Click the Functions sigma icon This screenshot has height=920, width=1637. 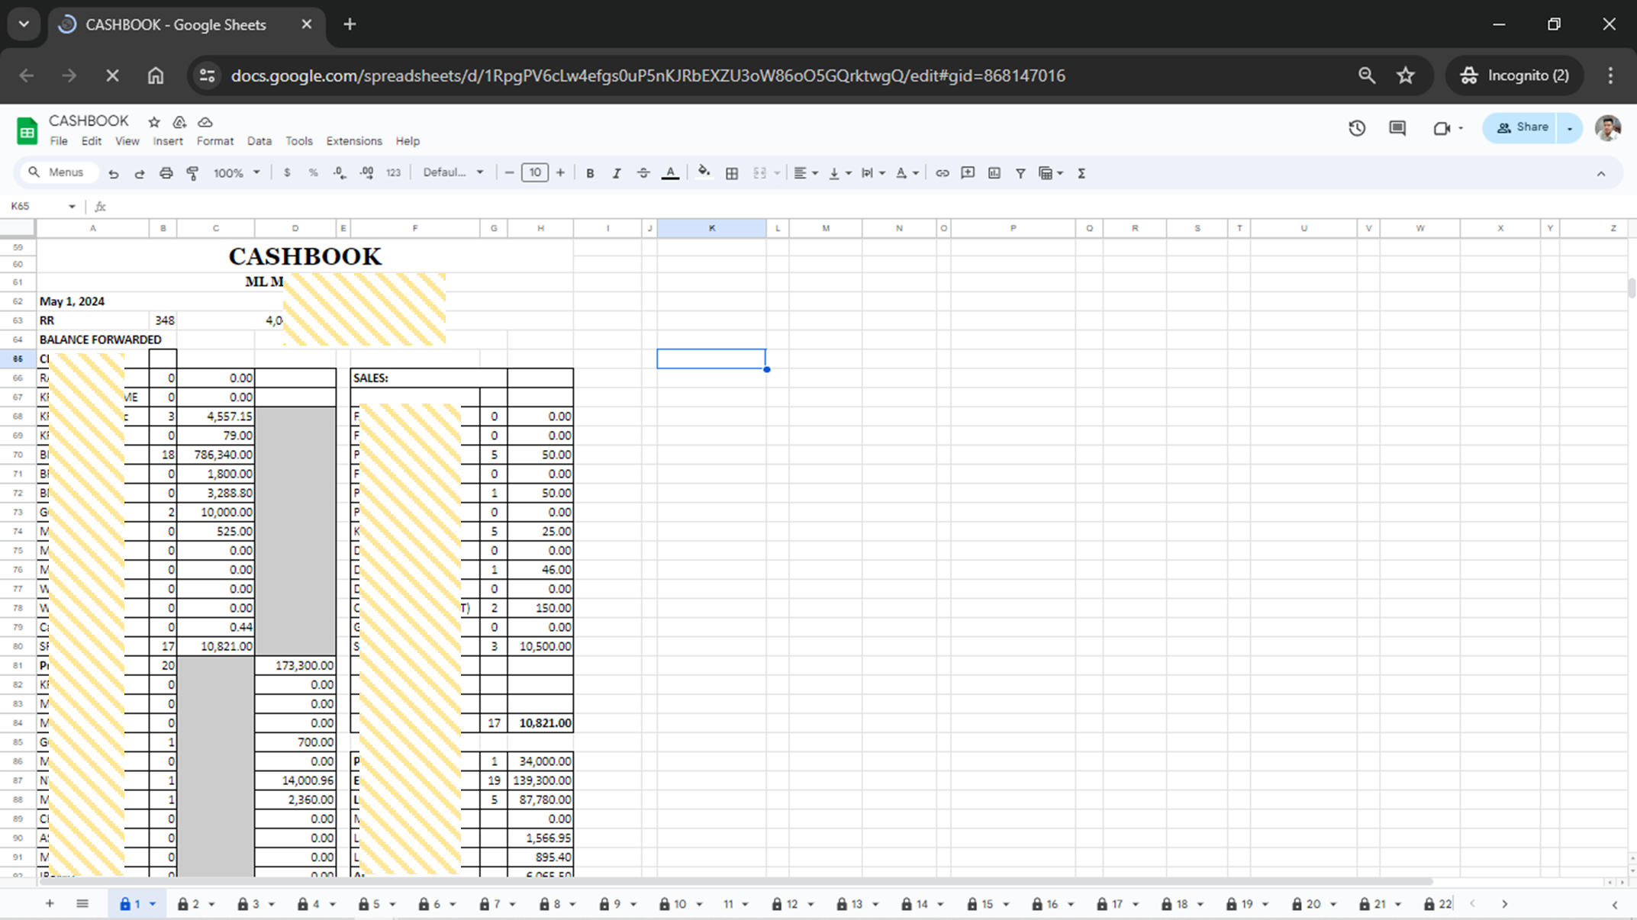1081,173
